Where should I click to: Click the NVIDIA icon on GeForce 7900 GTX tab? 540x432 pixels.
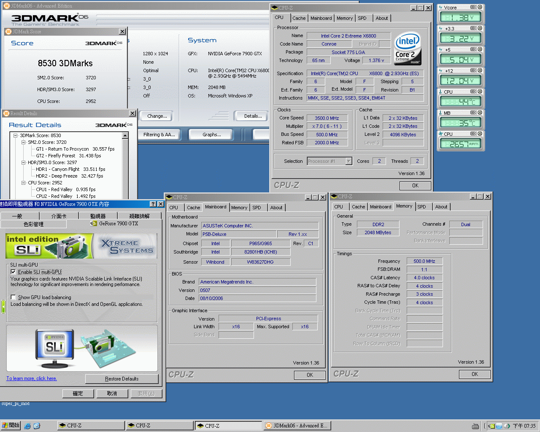(94, 224)
